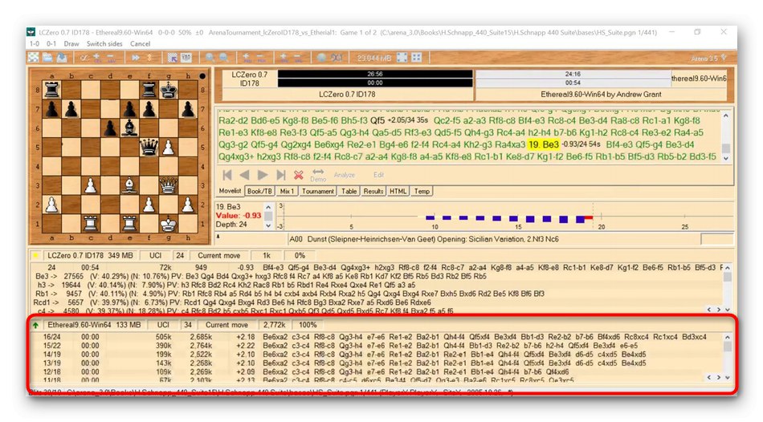Step back one move

click(x=244, y=175)
